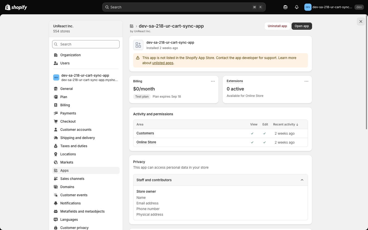The height and width of the screenshot is (230, 368).
Task: Open the Sidekick assistant icon
Action: coord(285,7)
